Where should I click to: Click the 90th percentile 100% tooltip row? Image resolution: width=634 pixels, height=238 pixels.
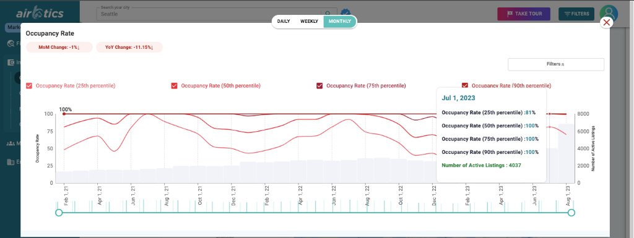point(490,152)
